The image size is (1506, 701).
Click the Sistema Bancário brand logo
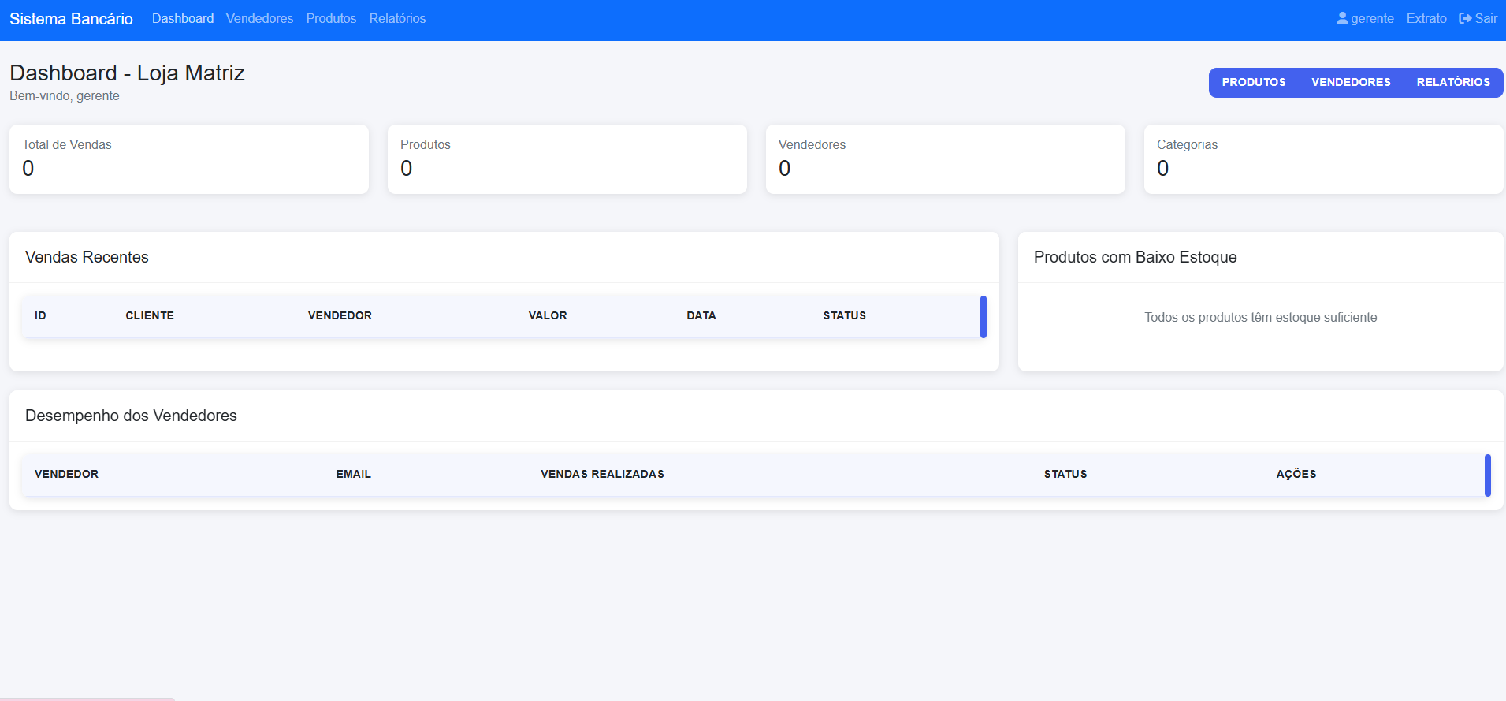point(71,19)
